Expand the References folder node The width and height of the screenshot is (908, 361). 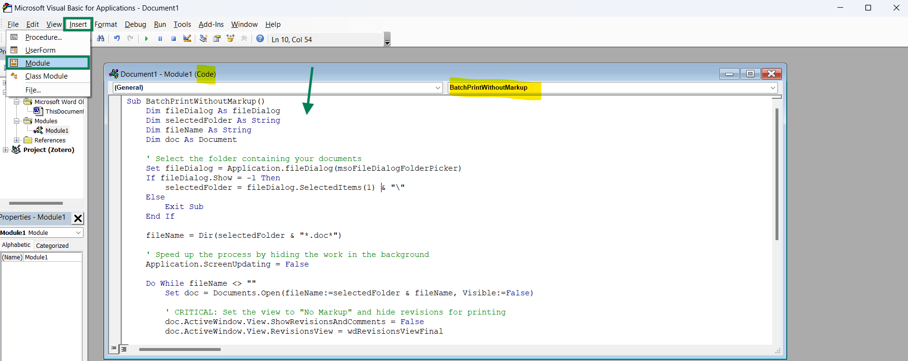[17, 140]
